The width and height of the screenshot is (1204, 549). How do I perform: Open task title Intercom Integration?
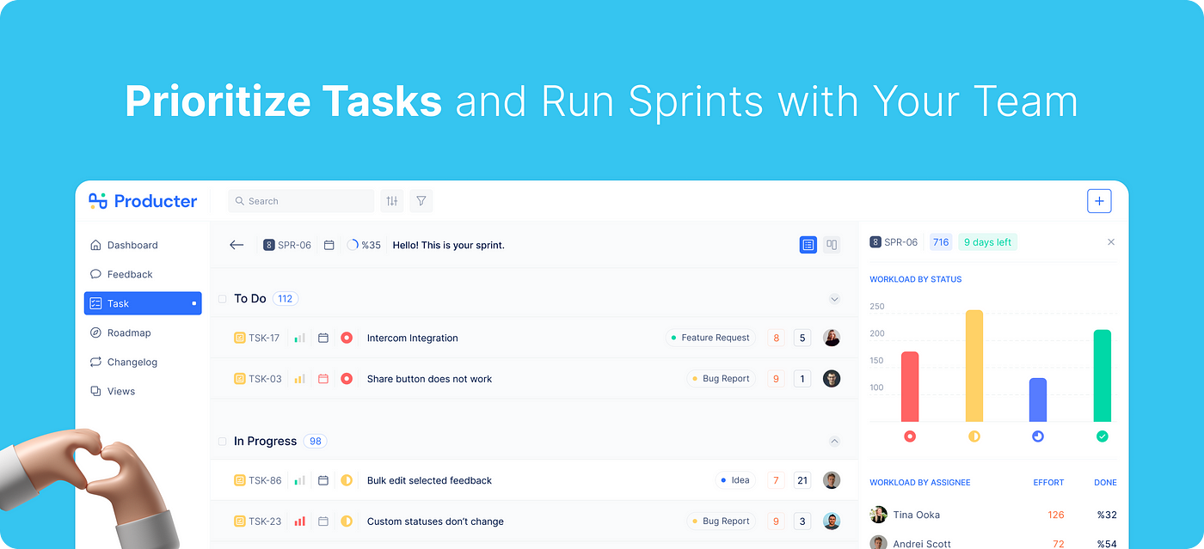412,338
